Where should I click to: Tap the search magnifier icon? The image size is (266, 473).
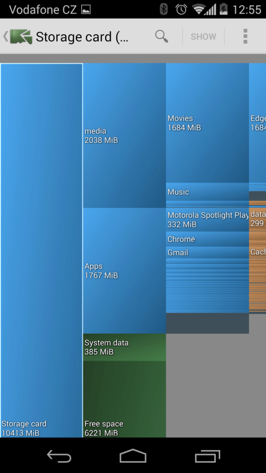(x=162, y=36)
